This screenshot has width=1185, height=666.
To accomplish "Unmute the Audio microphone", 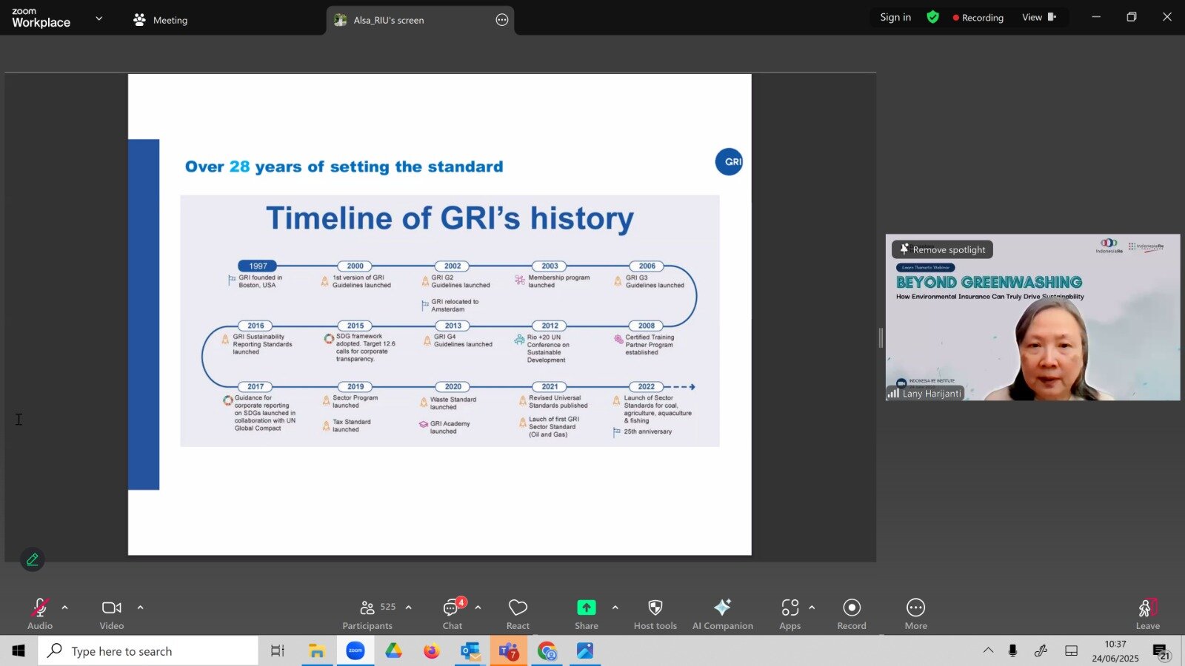I will [40, 614].
